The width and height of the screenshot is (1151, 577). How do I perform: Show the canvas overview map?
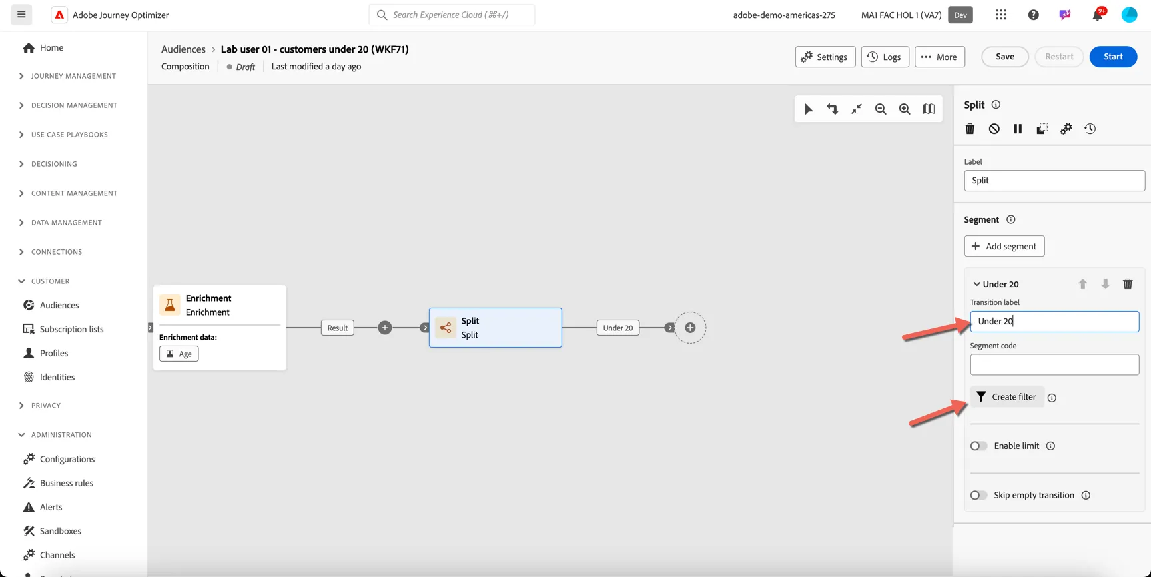[x=929, y=109]
